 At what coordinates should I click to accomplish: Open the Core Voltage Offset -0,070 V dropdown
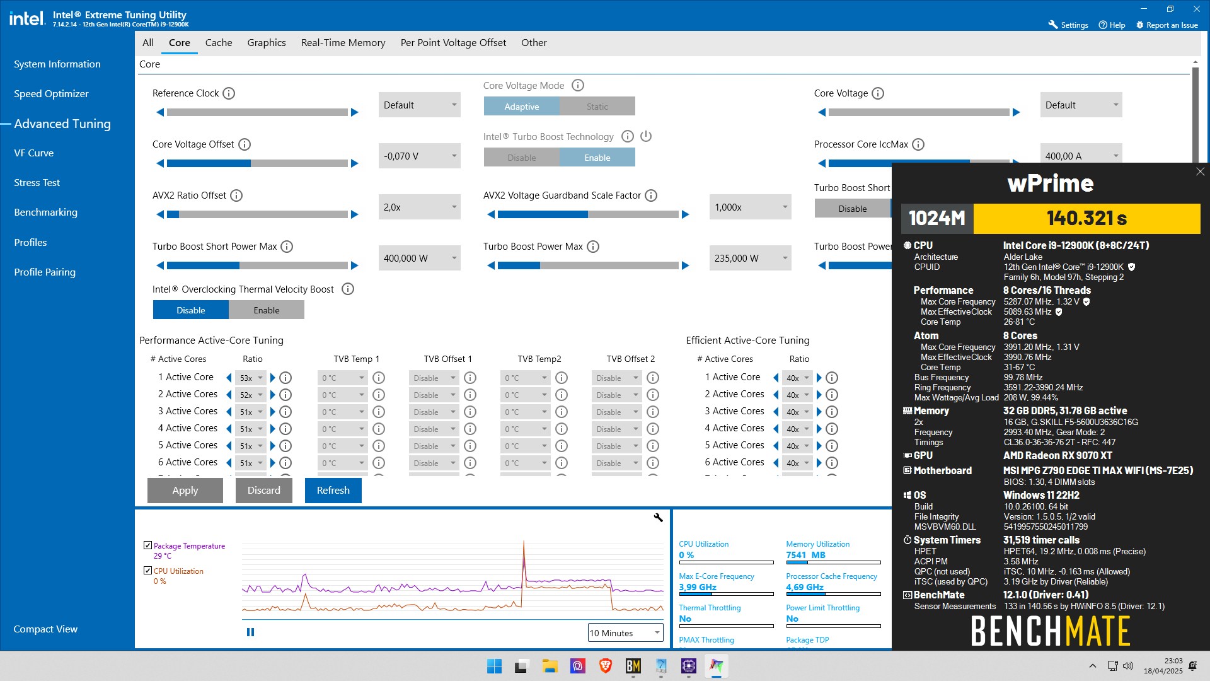pos(420,156)
